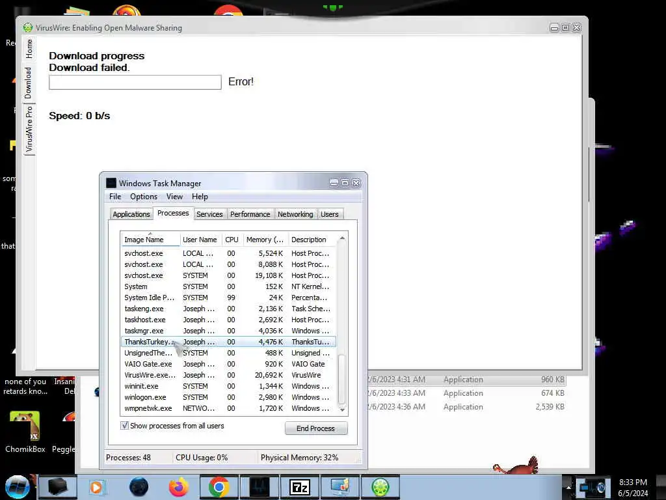Select the taskeng.exe process
The width and height of the screenshot is (666, 500).
tap(228, 309)
